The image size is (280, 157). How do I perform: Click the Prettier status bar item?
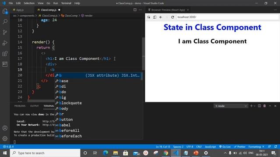[x=240, y=147]
